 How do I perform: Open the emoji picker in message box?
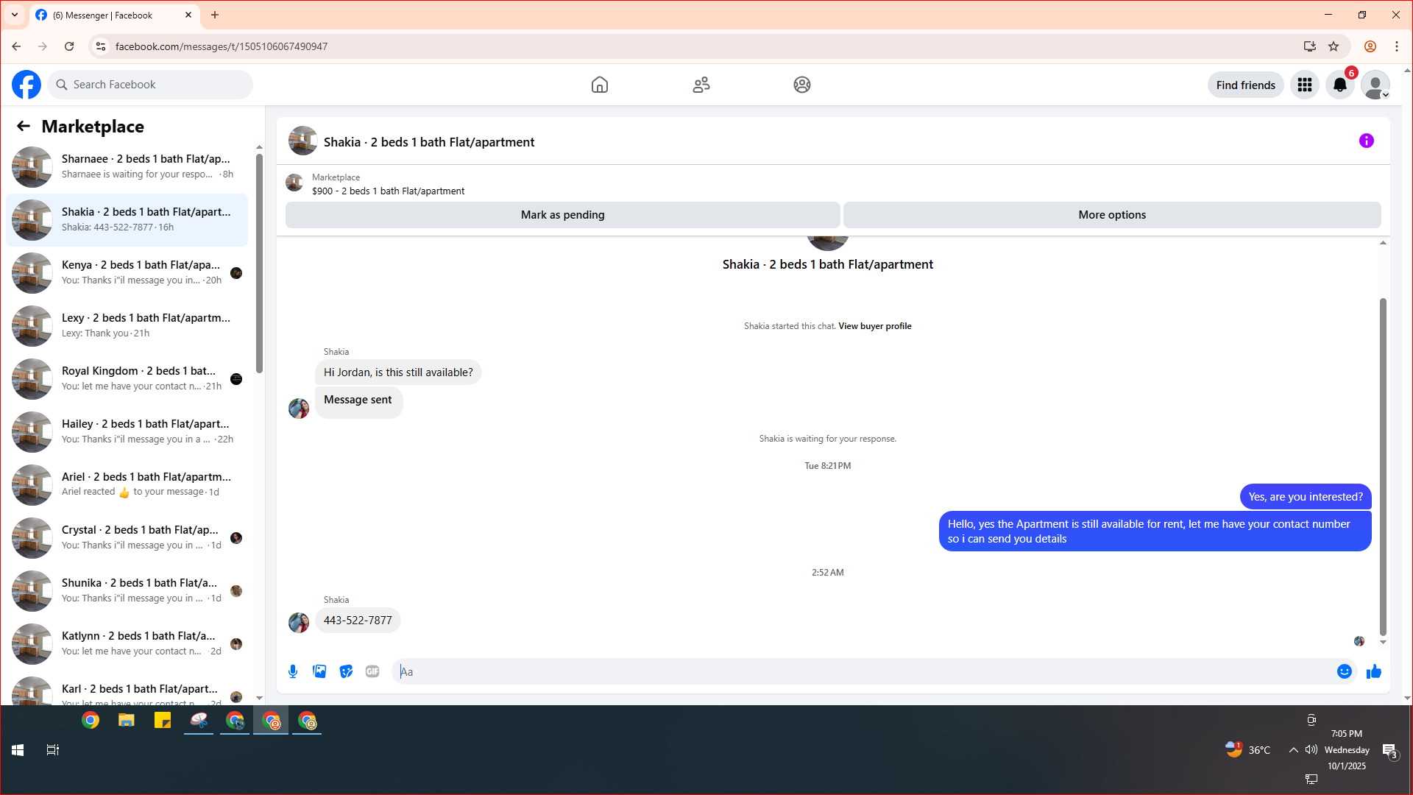[1345, 671]
